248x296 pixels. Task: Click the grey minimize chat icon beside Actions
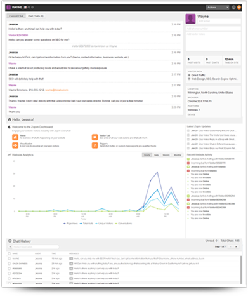233,7
